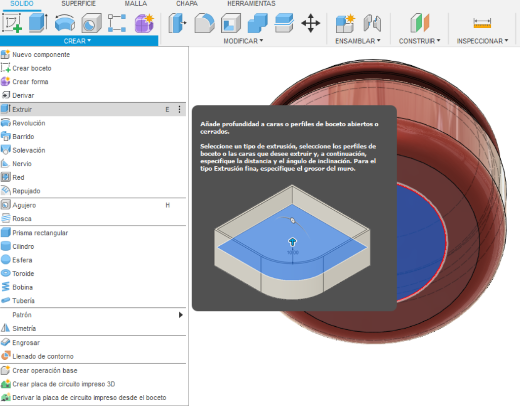Open the ENSAMBLAR dropdown

[x=358, y=41]
